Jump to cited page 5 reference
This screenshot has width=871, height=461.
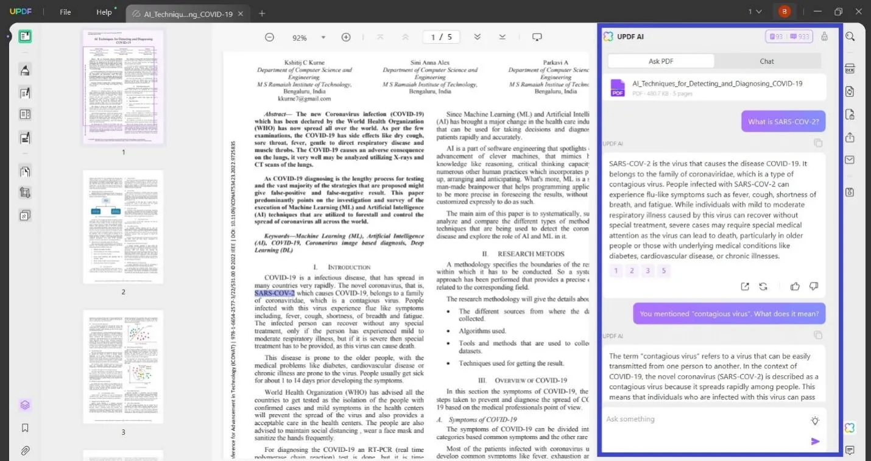click(664, 271)
